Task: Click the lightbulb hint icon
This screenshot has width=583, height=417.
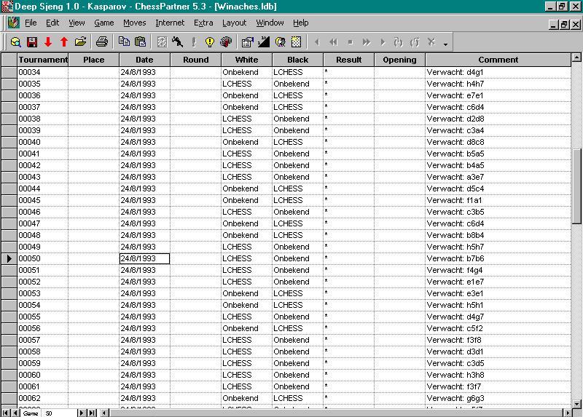Action: pyautogui.click(x=210, y=42)
